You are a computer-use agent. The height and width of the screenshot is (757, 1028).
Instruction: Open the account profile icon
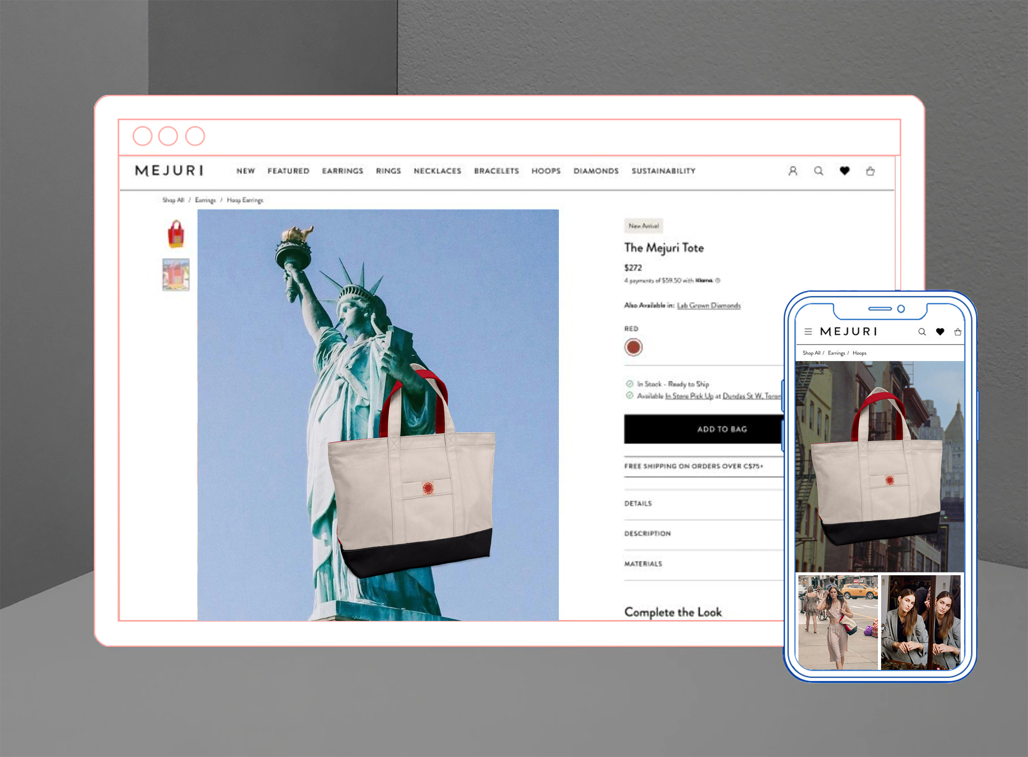[x=793, y=171]
